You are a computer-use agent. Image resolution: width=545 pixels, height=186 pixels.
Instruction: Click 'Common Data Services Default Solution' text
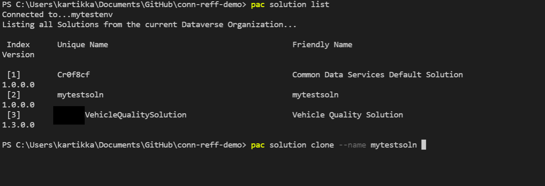[x=378, y=75]
